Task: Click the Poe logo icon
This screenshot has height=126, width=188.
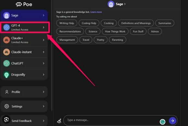Action: (19, 5)
